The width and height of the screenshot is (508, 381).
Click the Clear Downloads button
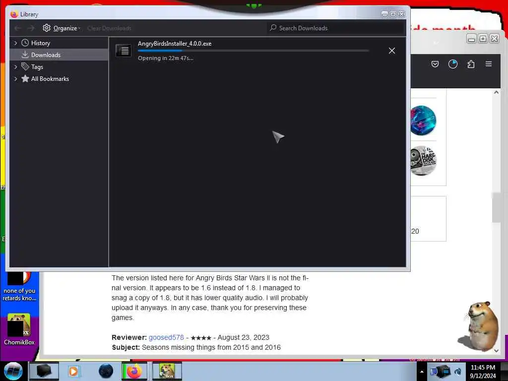tap(109, 28)
